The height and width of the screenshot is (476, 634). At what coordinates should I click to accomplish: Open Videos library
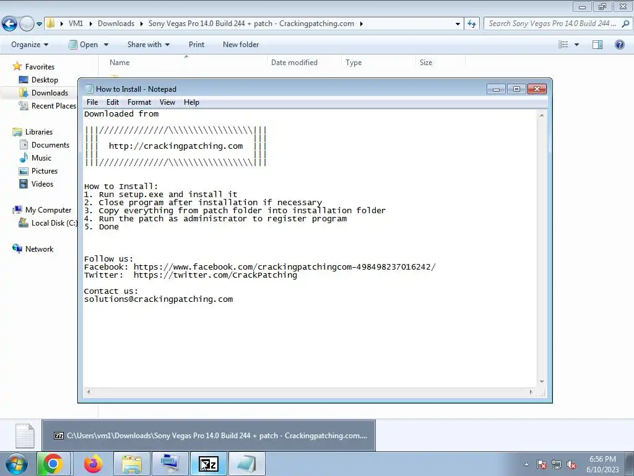click(37, 183)
